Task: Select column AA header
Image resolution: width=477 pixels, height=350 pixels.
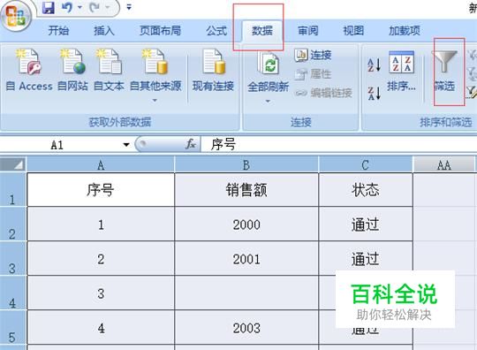Action: 443,165
